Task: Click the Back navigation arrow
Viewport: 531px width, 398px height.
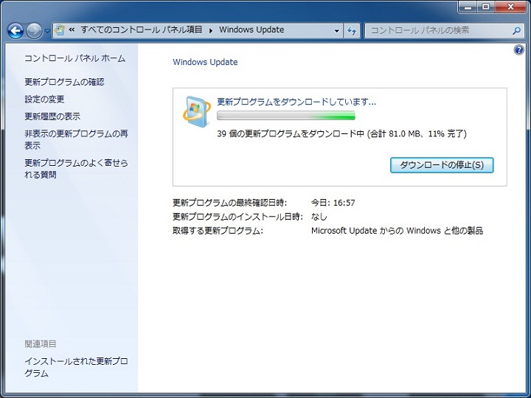Action: [x=15, y=31]
